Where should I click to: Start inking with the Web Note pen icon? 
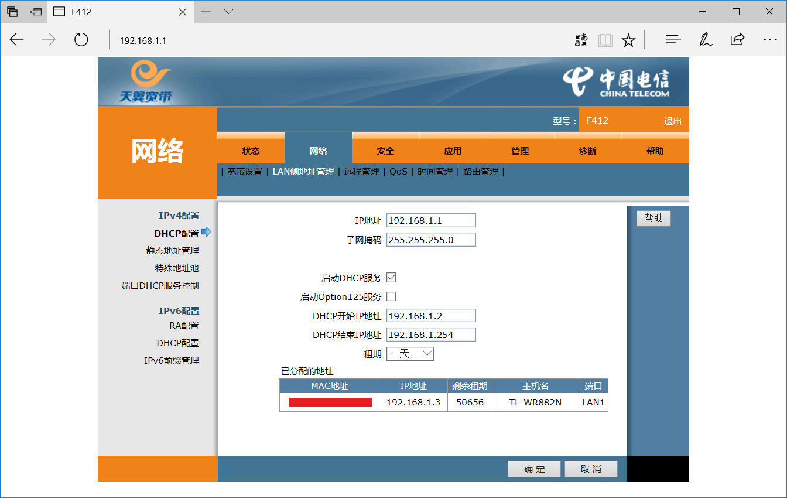pos(706,40)
